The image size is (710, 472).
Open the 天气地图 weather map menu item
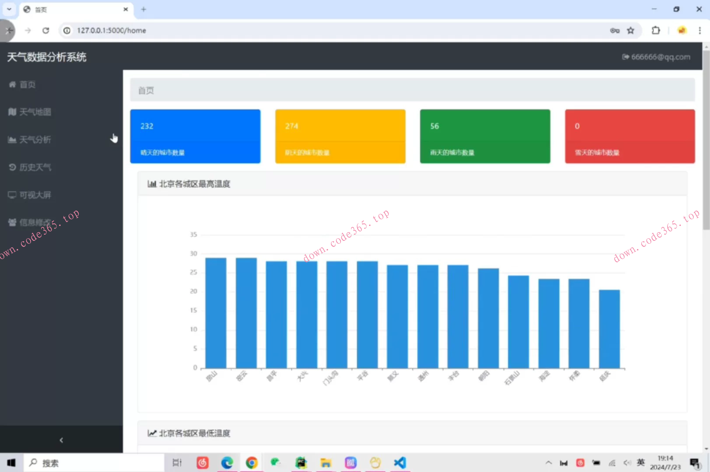point(35,112)
